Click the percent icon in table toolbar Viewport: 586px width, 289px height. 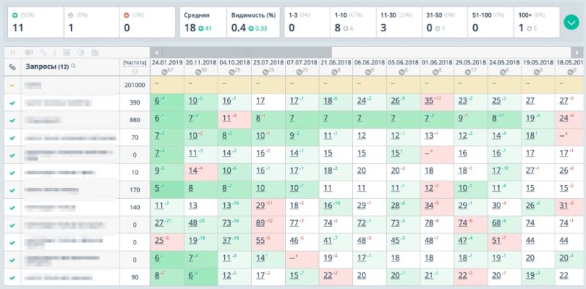(x=44, y=53)
